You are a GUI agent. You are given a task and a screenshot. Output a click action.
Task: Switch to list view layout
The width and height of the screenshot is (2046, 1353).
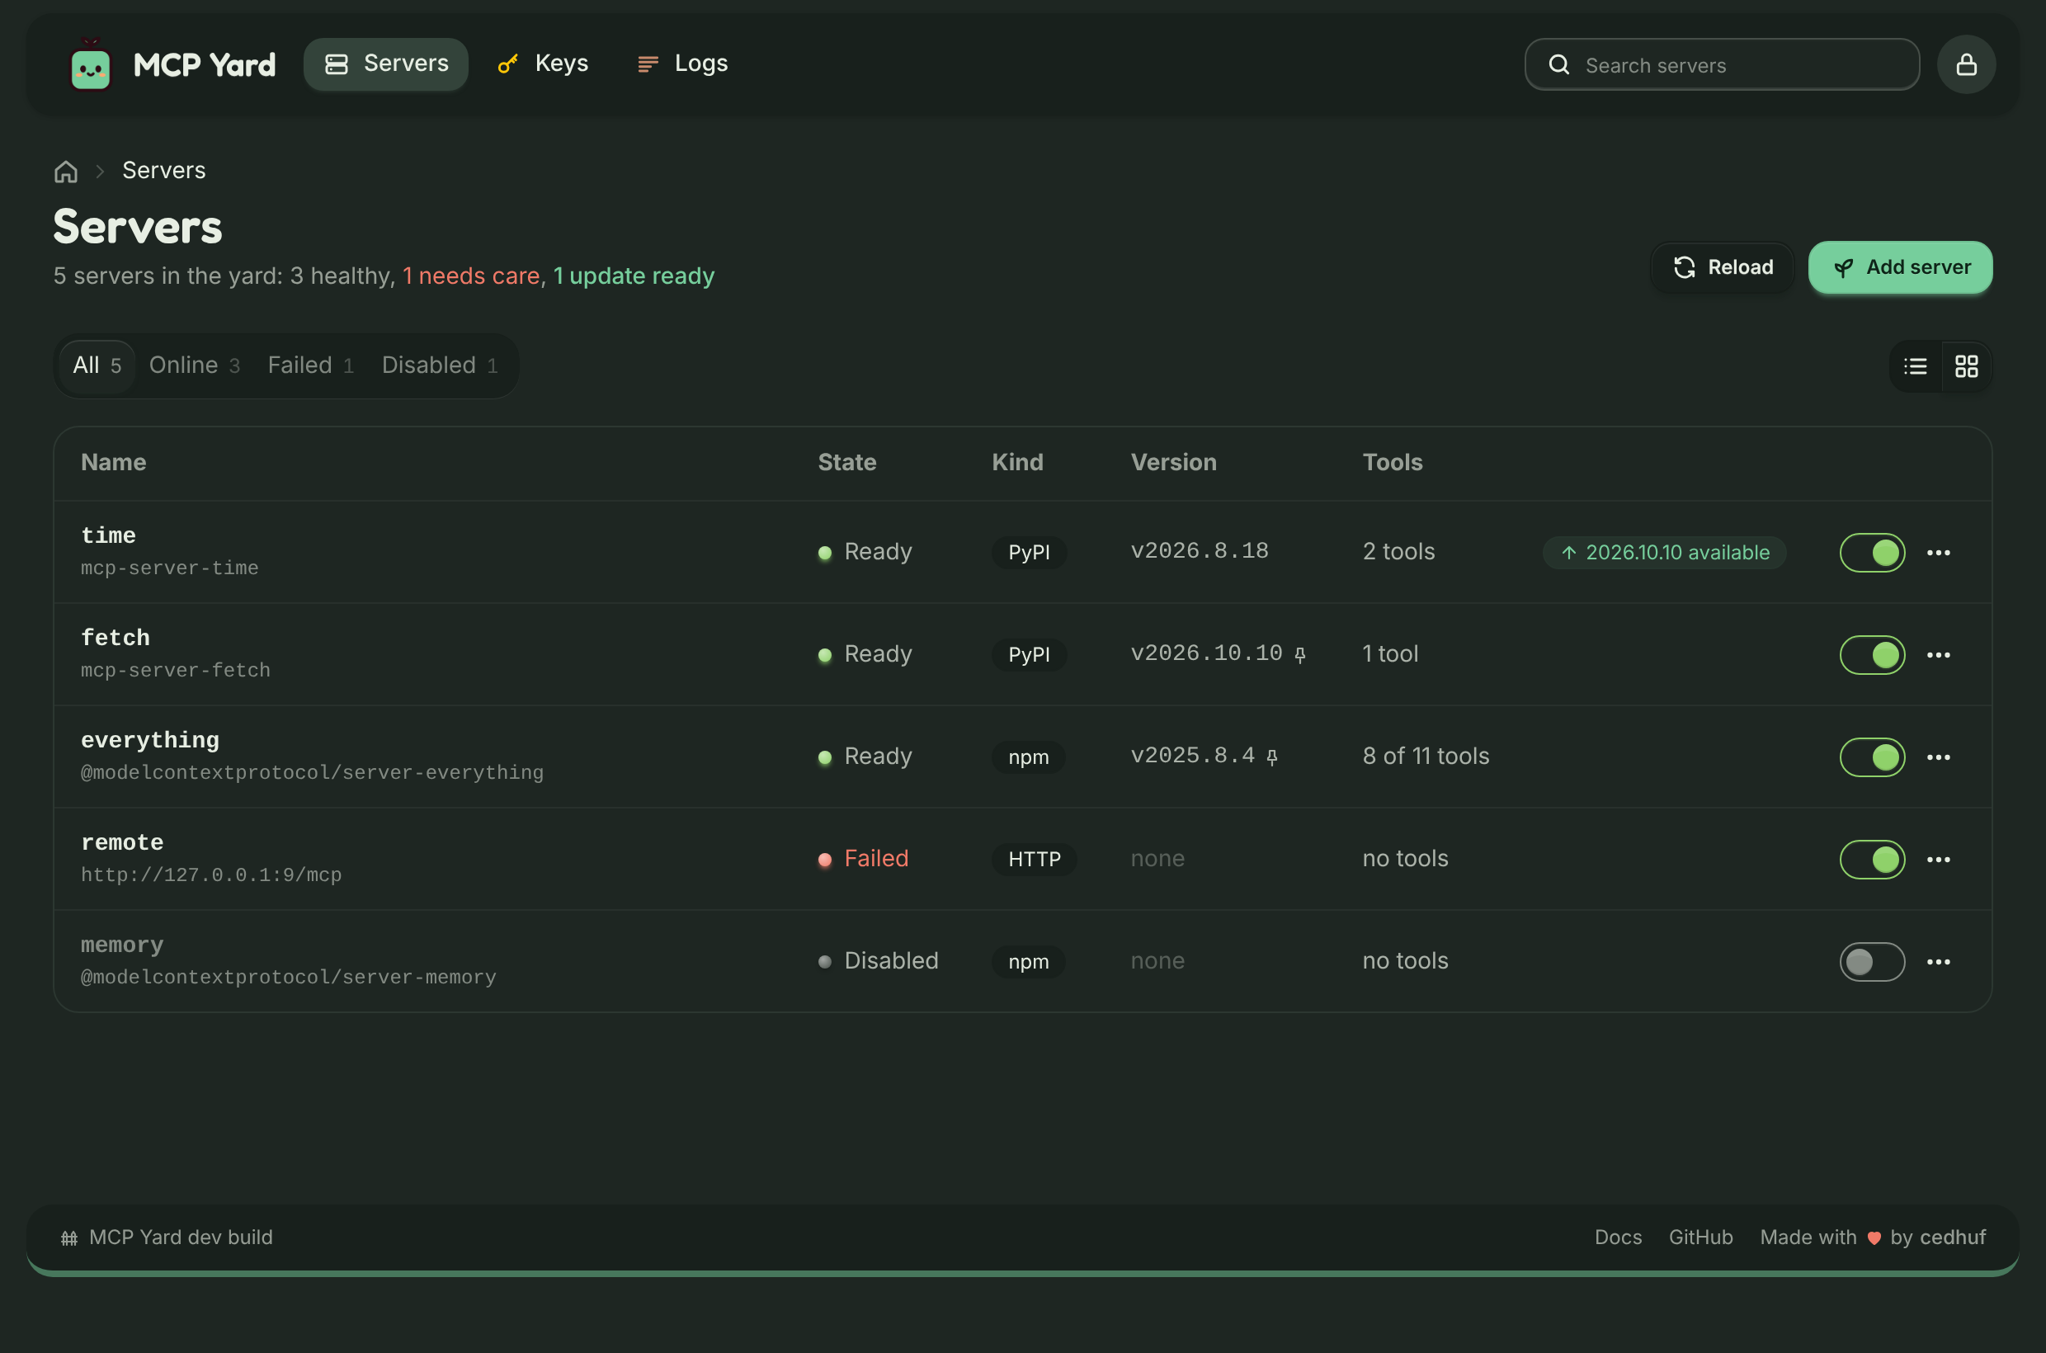1915,365
